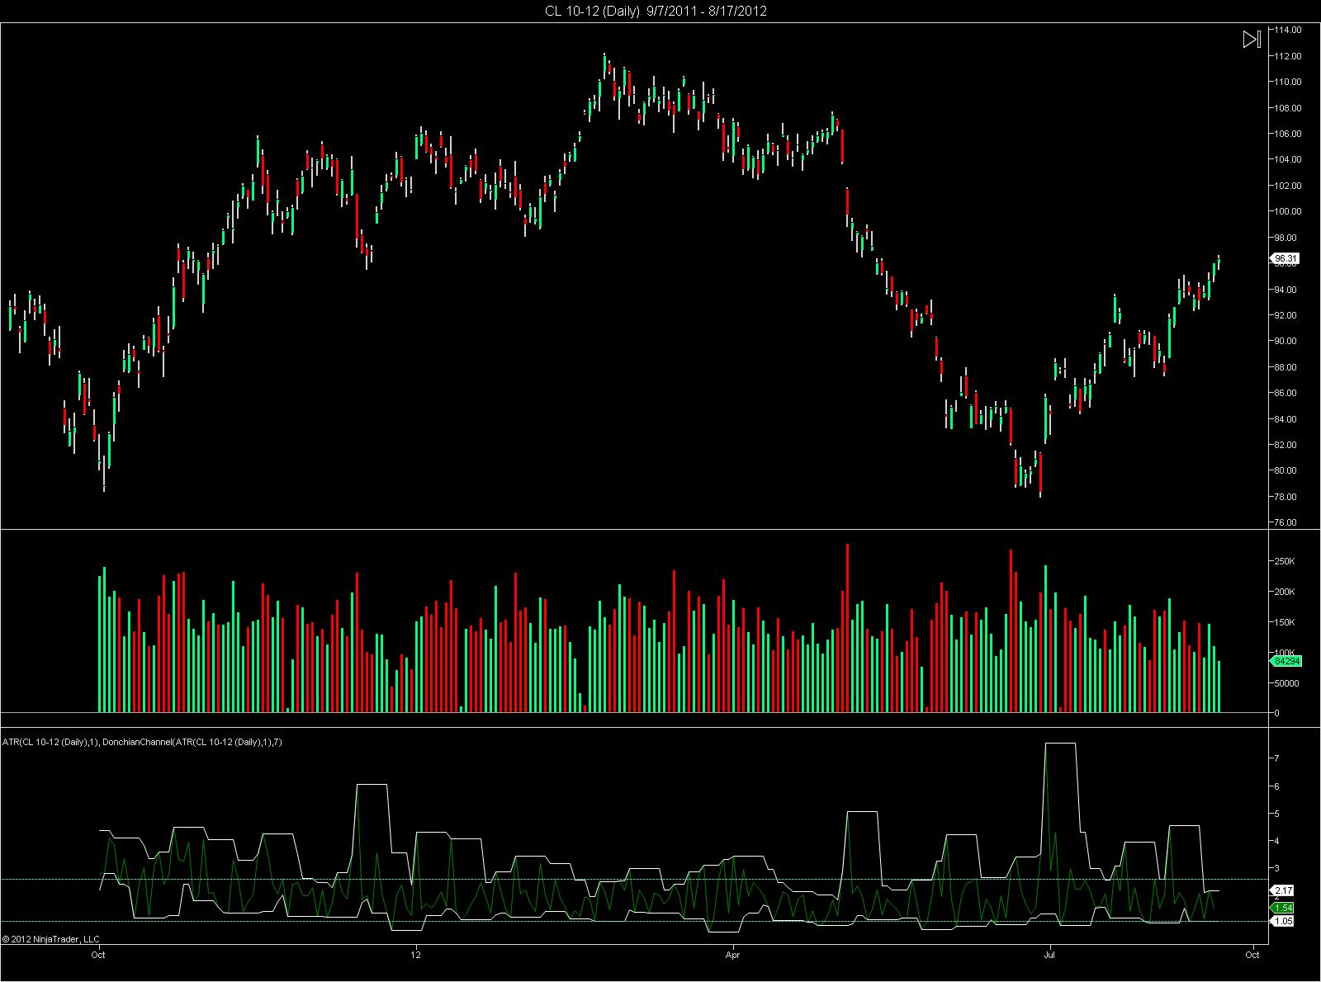Image resolution: width=1321 pixels, height=982 pixels.
Task: Click the 50000 volume axis label
Action: (1288, 683)
